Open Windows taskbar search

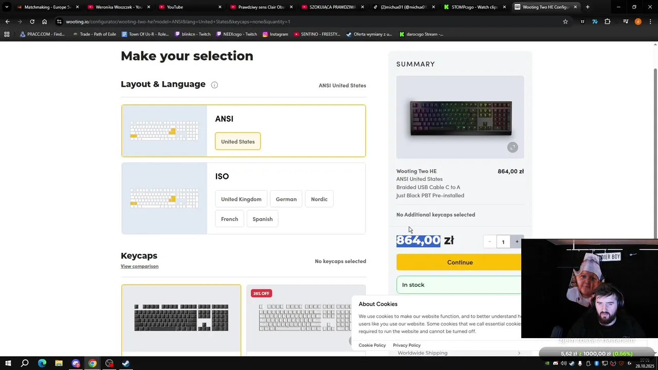(25, 363)
